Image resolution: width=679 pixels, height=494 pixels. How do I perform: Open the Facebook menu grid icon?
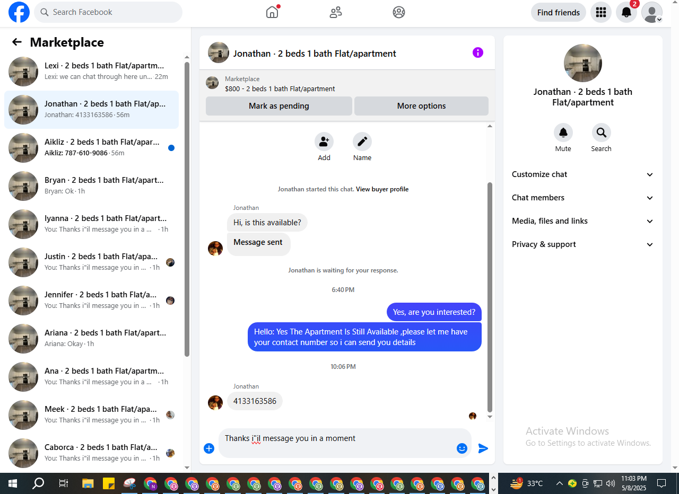tap(601, 12)
